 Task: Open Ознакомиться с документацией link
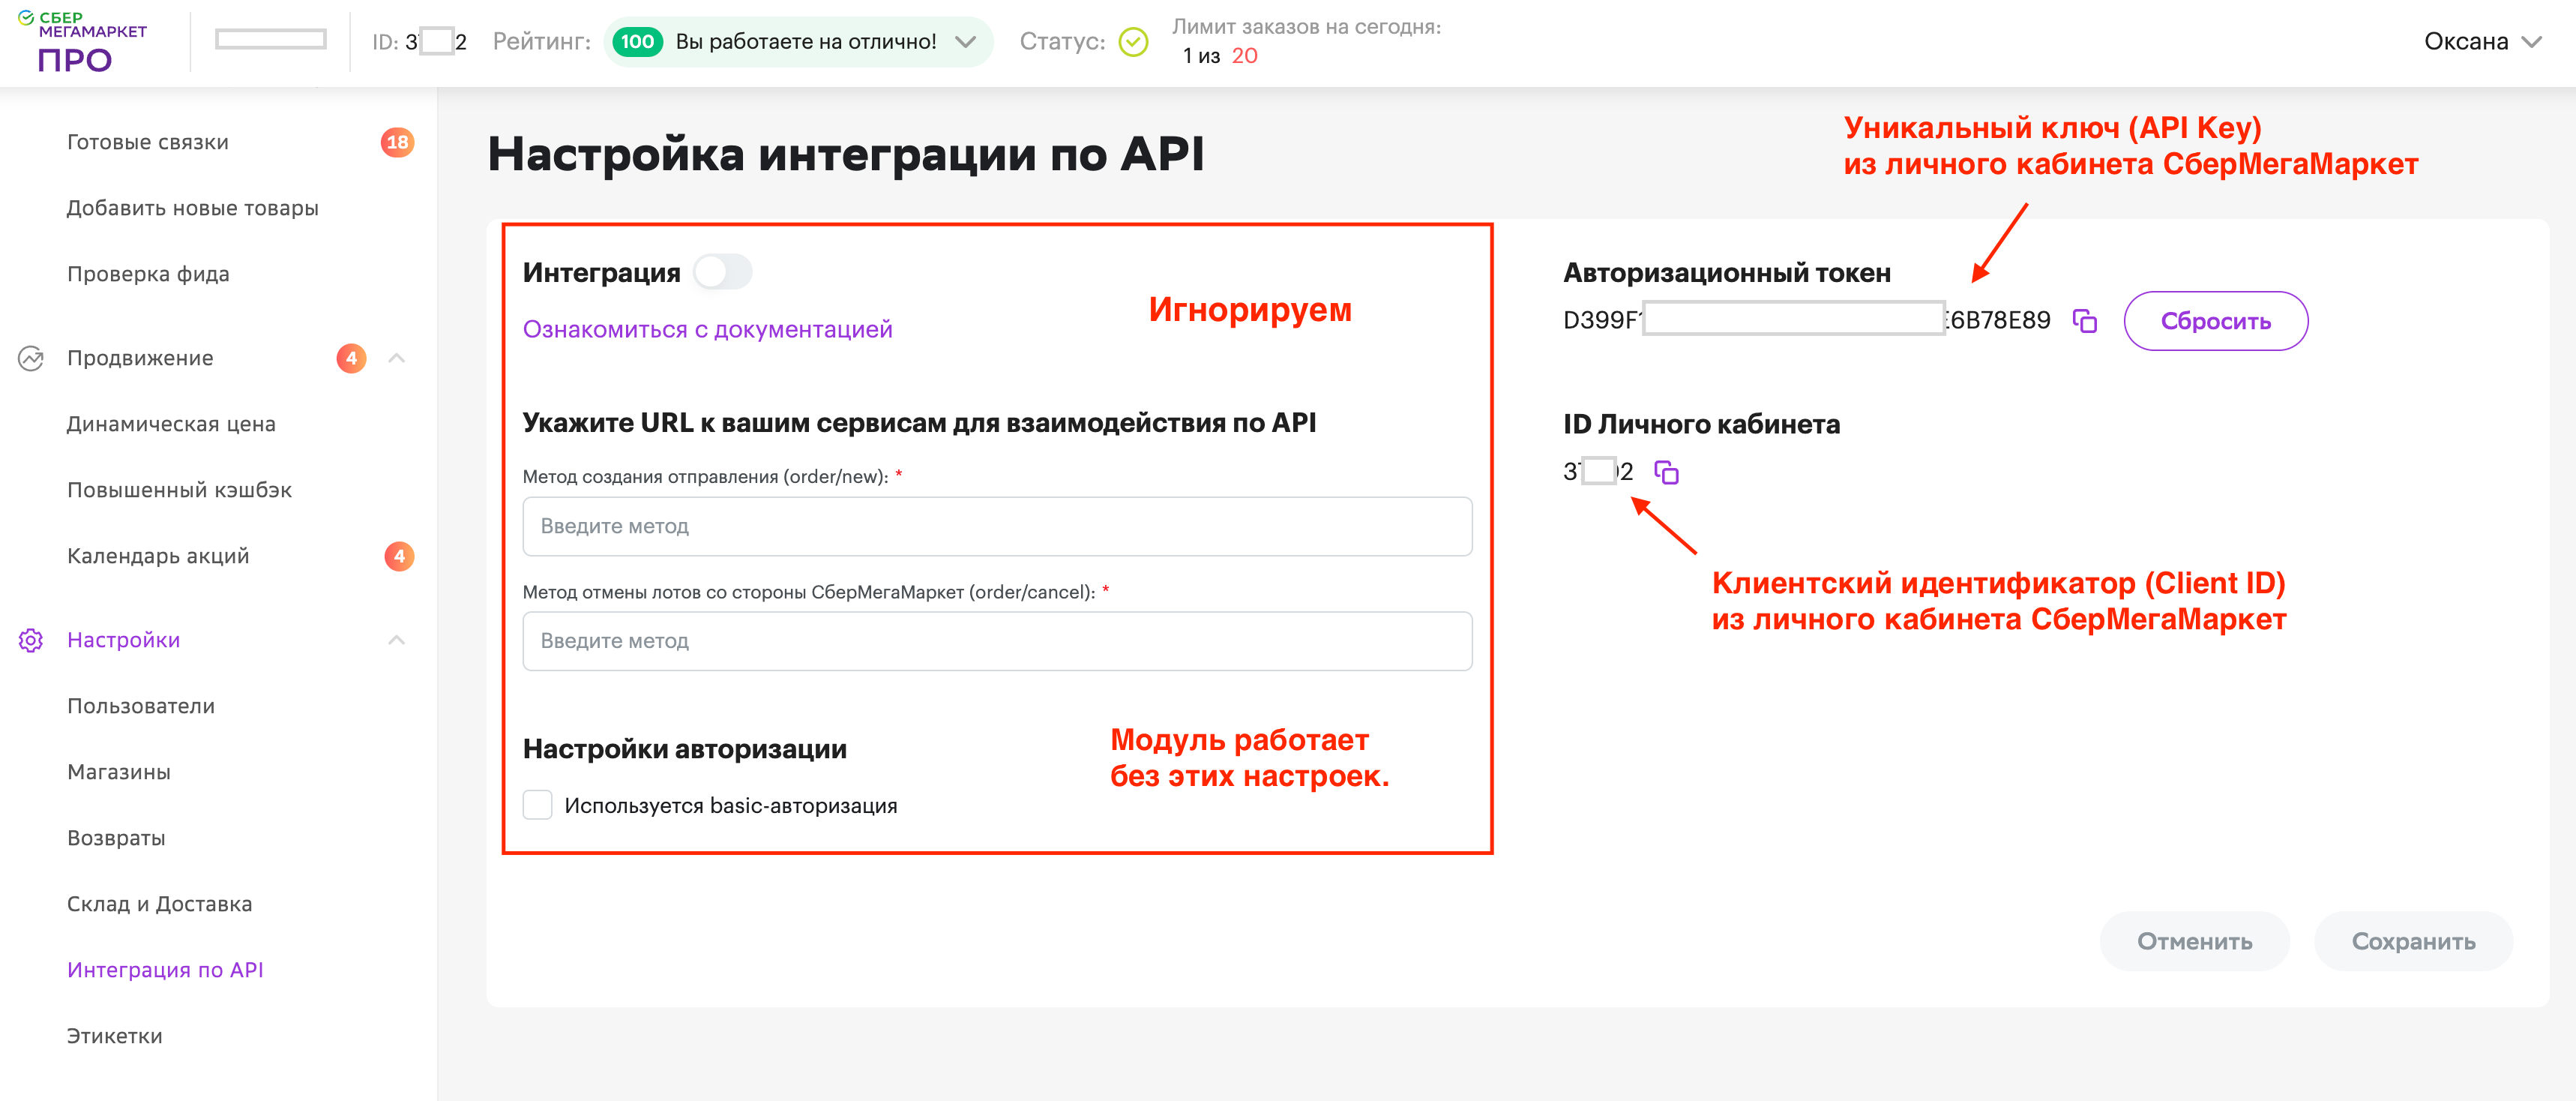click(x=707, y=329)
